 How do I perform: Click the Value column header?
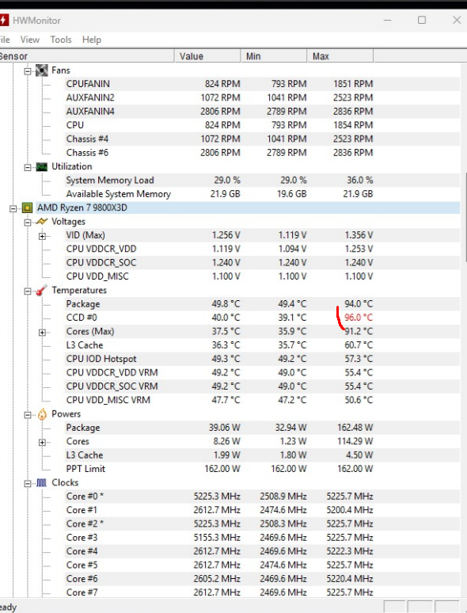[207, 56]
